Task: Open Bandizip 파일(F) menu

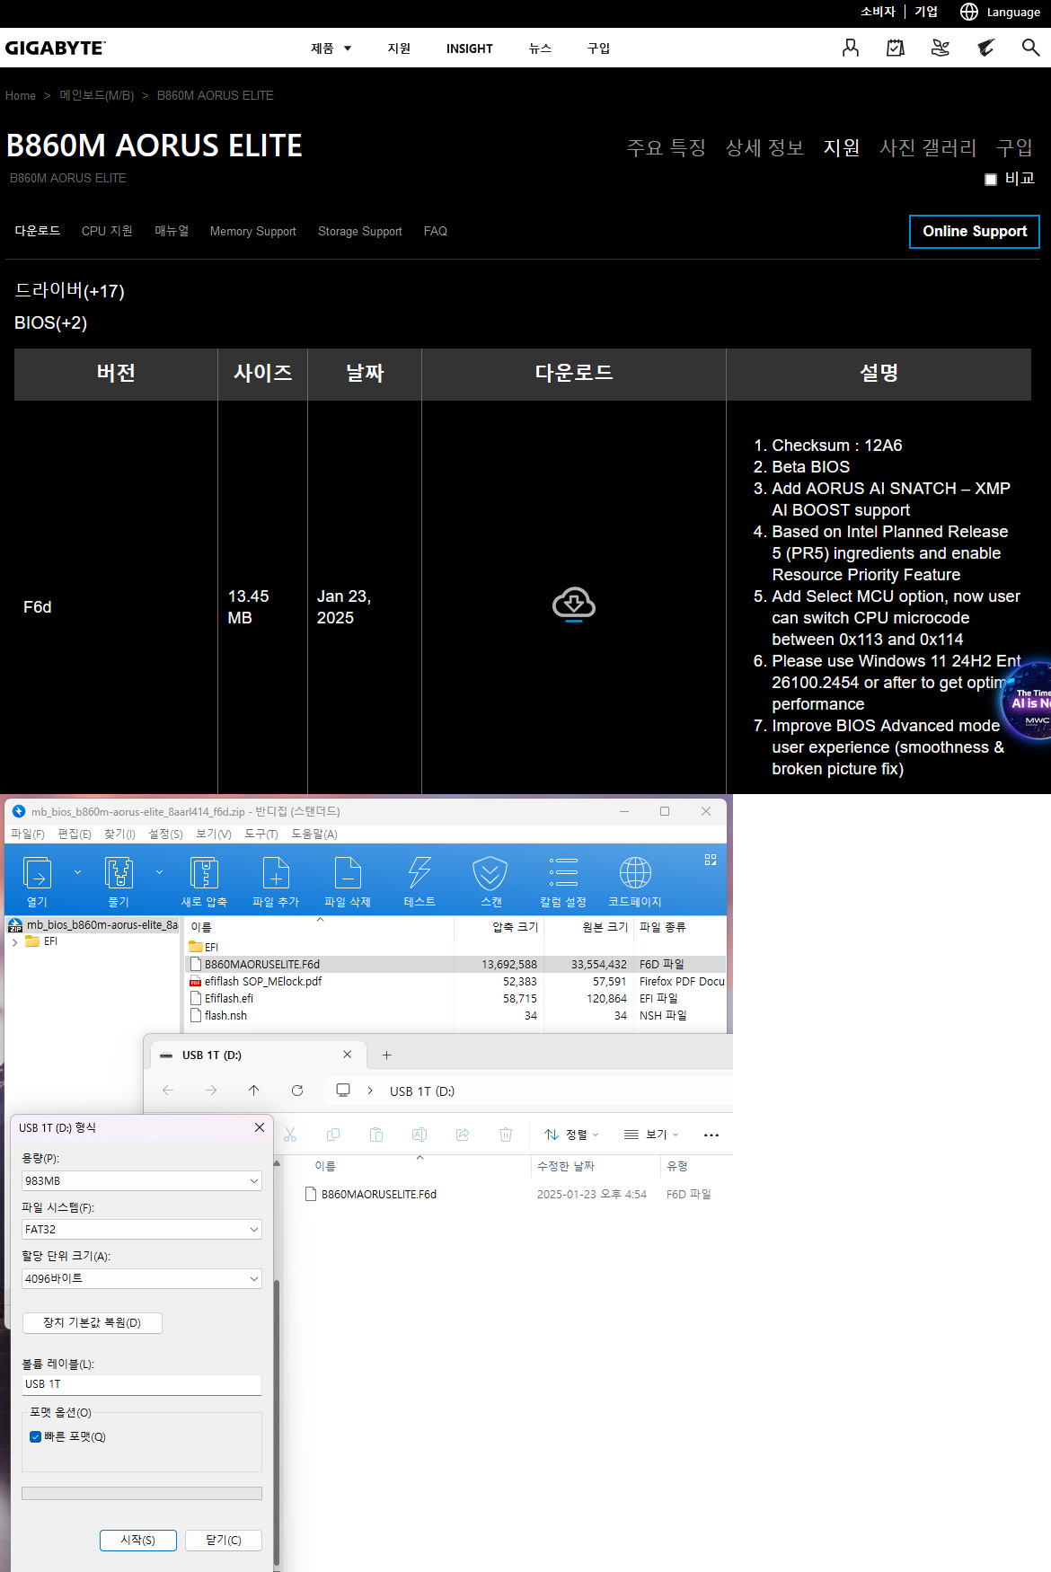Action: point(28,835)
